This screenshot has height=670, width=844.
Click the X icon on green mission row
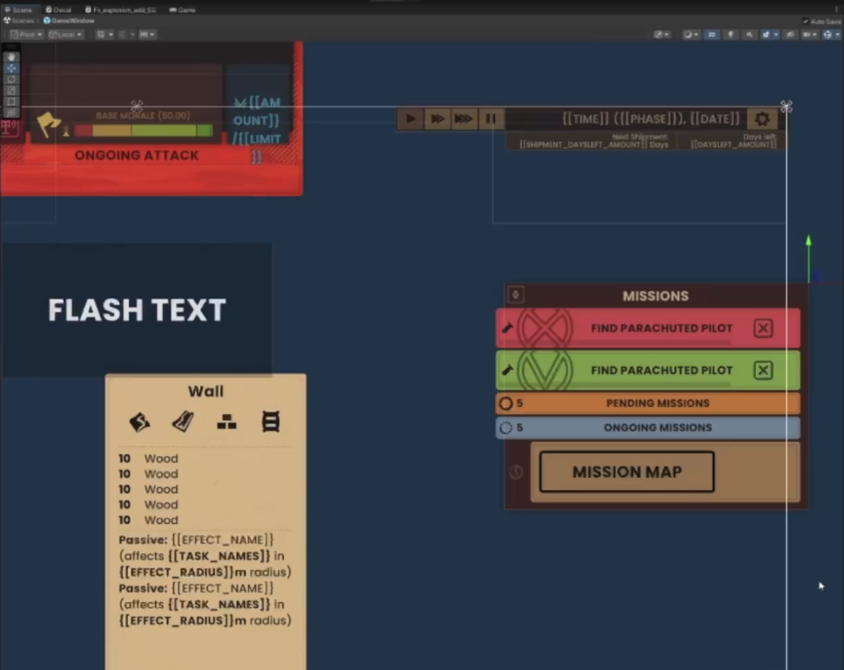point(762,370)
